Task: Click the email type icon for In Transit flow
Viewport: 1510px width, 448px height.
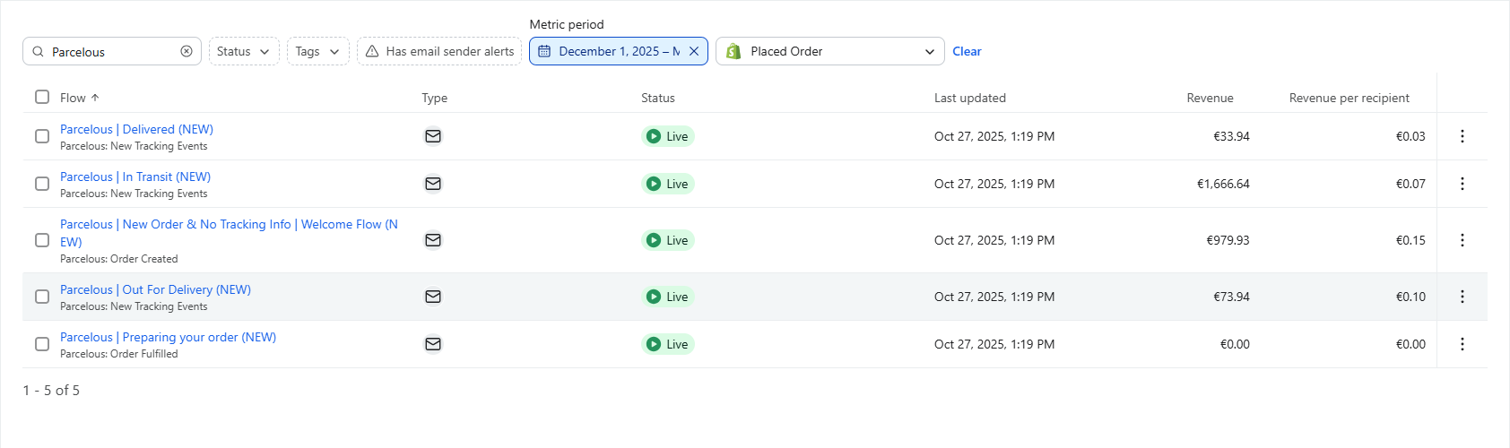Action: pyautogui.click(x=433, y=184)
